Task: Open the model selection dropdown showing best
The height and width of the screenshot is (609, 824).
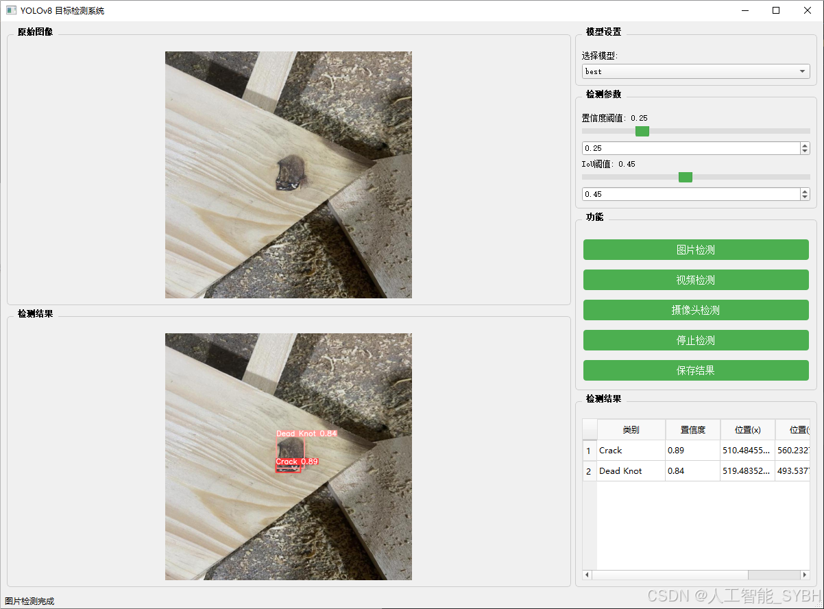Action: 696,71
